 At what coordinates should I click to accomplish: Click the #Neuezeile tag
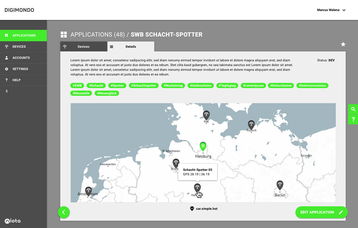pos(81,93)
